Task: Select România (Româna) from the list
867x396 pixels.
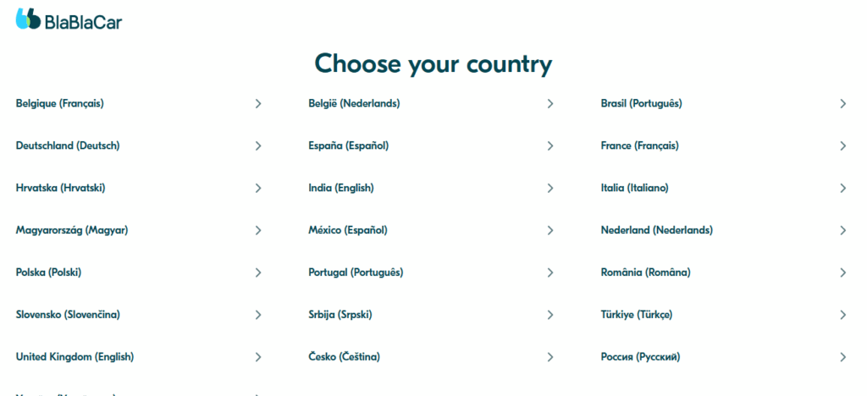Action: point(645,272)
